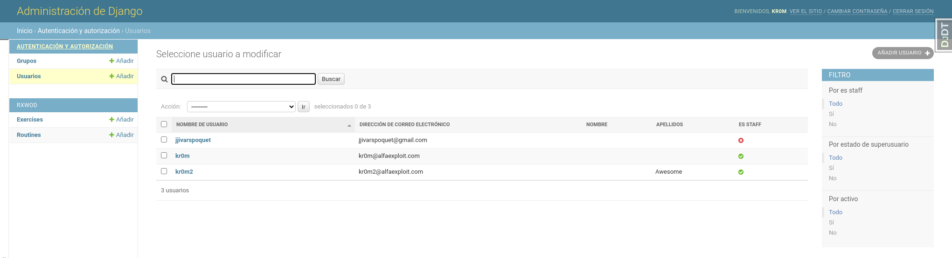Toggle sort arrow on Nombre de usuario column
This screenshot has width=952, height=258.
(349, 125)
